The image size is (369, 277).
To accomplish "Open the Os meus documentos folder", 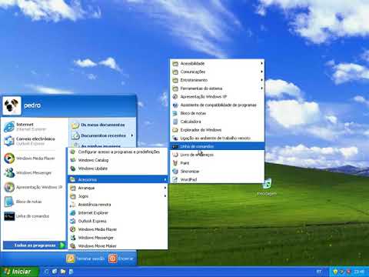I will [102, 125].
